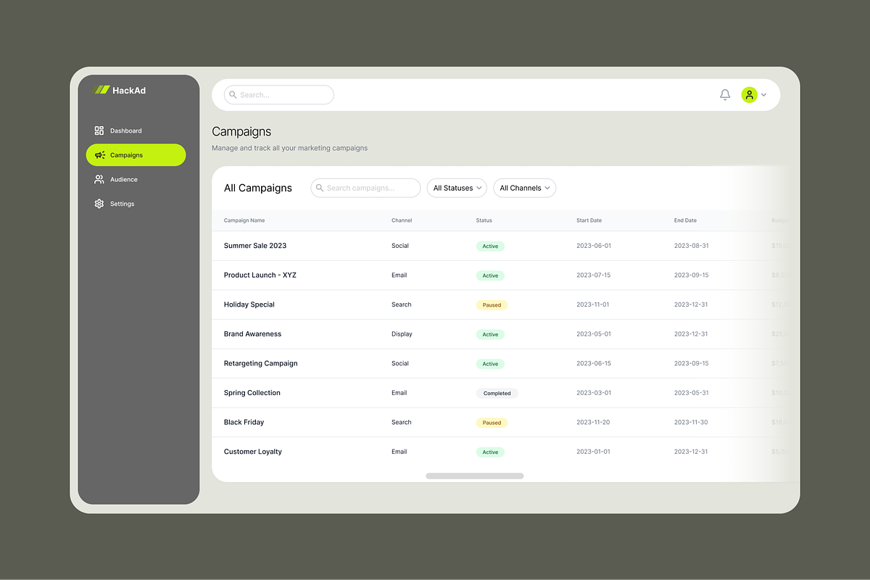Click magnifier icon in Search campaigns box
The image size is (870, 580).
coord(320,188)
